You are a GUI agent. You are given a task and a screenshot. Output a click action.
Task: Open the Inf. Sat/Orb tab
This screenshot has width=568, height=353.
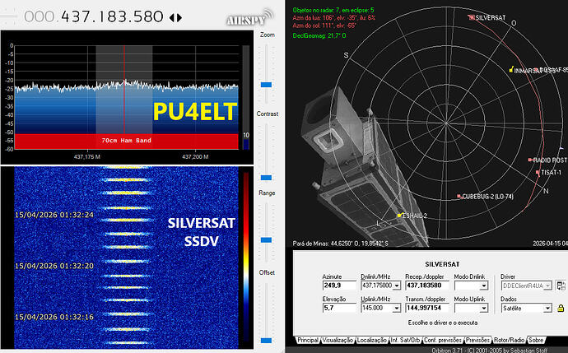(405, 341)
